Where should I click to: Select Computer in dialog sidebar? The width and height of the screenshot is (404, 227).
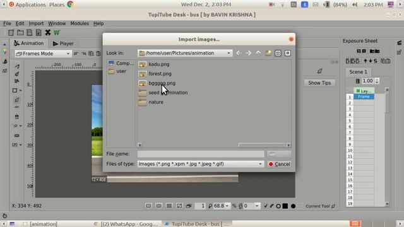[x=121, y=63]
